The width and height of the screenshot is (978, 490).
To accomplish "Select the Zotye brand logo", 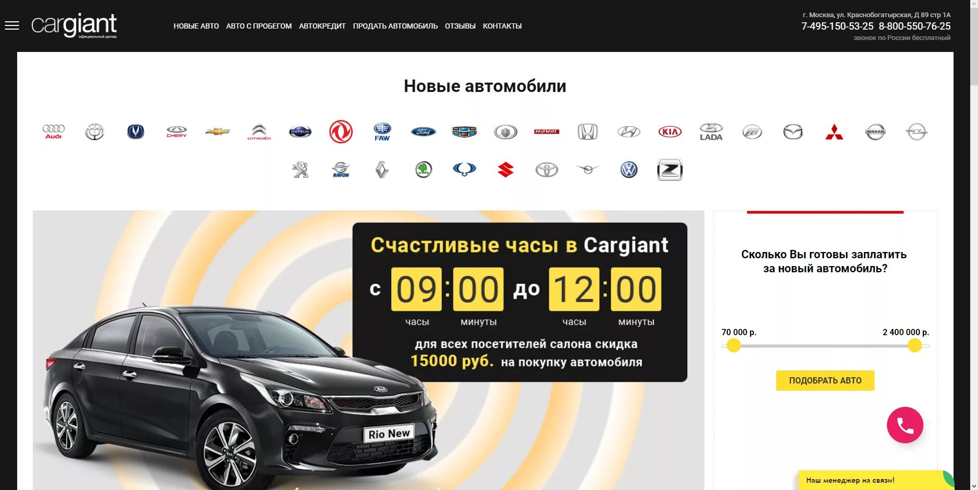I will (x=670, y=169).
